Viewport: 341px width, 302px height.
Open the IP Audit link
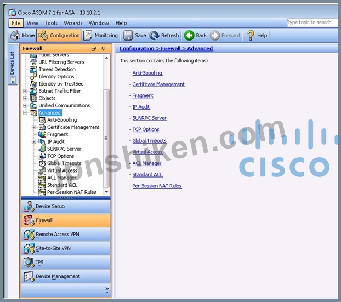pos(141,107)
